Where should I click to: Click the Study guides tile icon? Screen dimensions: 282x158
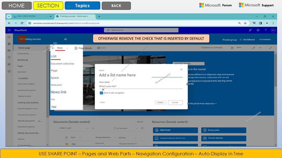(205, 130)
